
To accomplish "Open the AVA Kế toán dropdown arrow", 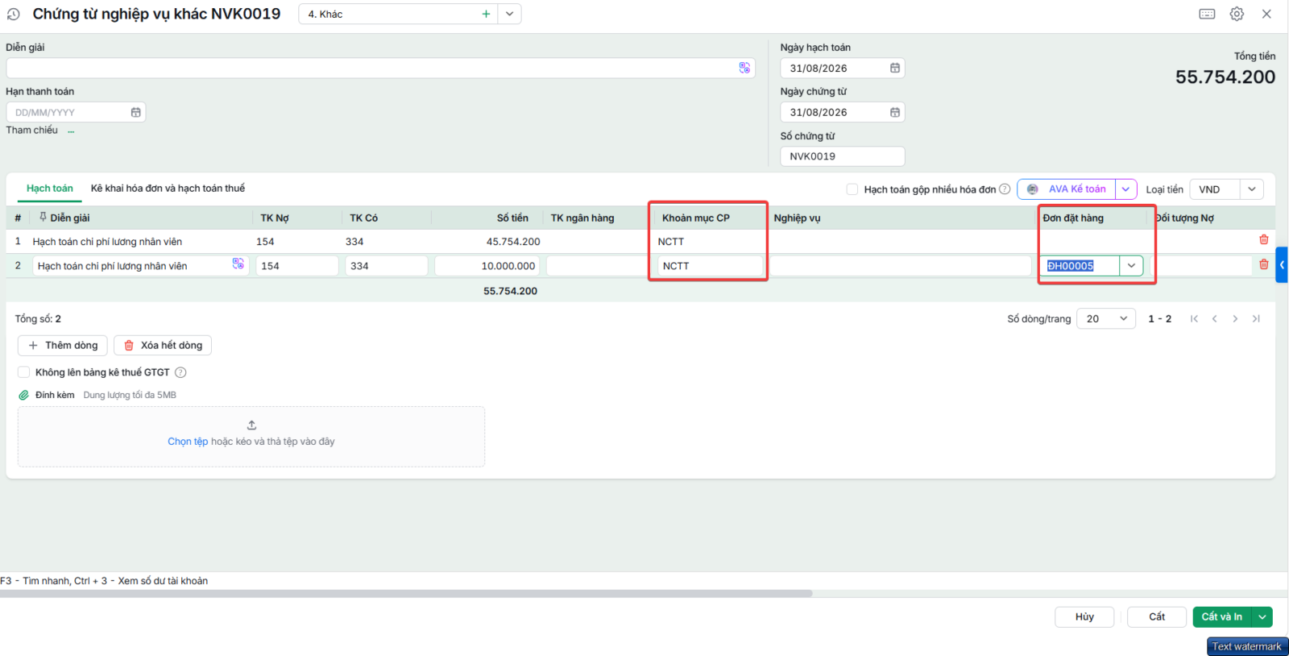I will tap(1125, 189).
